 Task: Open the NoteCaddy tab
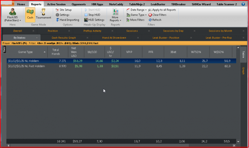pyautogui.click(x=116, y=4)
